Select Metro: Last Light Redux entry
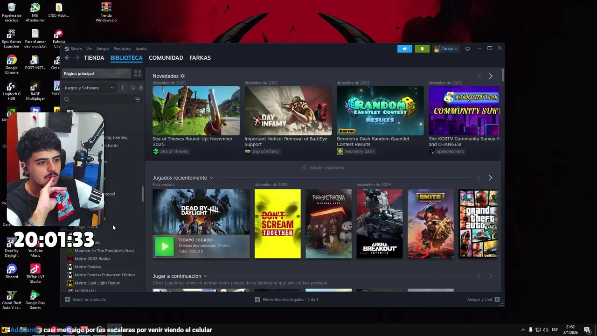This screenshot has height=336, width=597. tap(97, 283)
